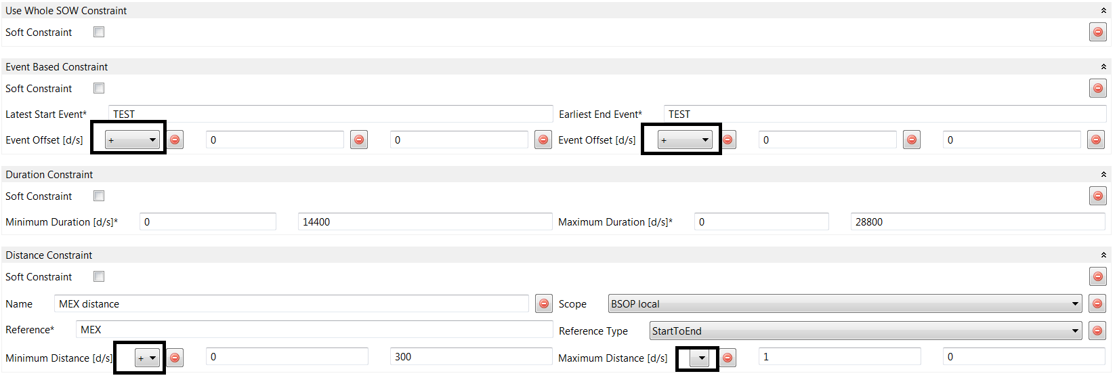This screenshot has width=1117, height=380.
Task: Remove the StartToEnd reference type entry
Action: click(1097, 331)
